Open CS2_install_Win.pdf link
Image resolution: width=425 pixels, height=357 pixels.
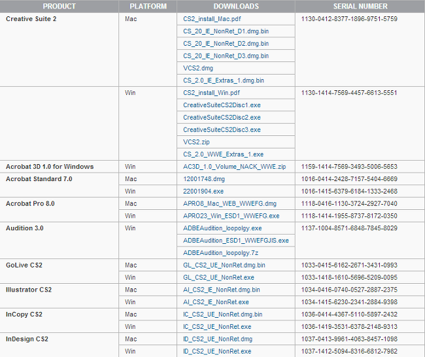211,93
